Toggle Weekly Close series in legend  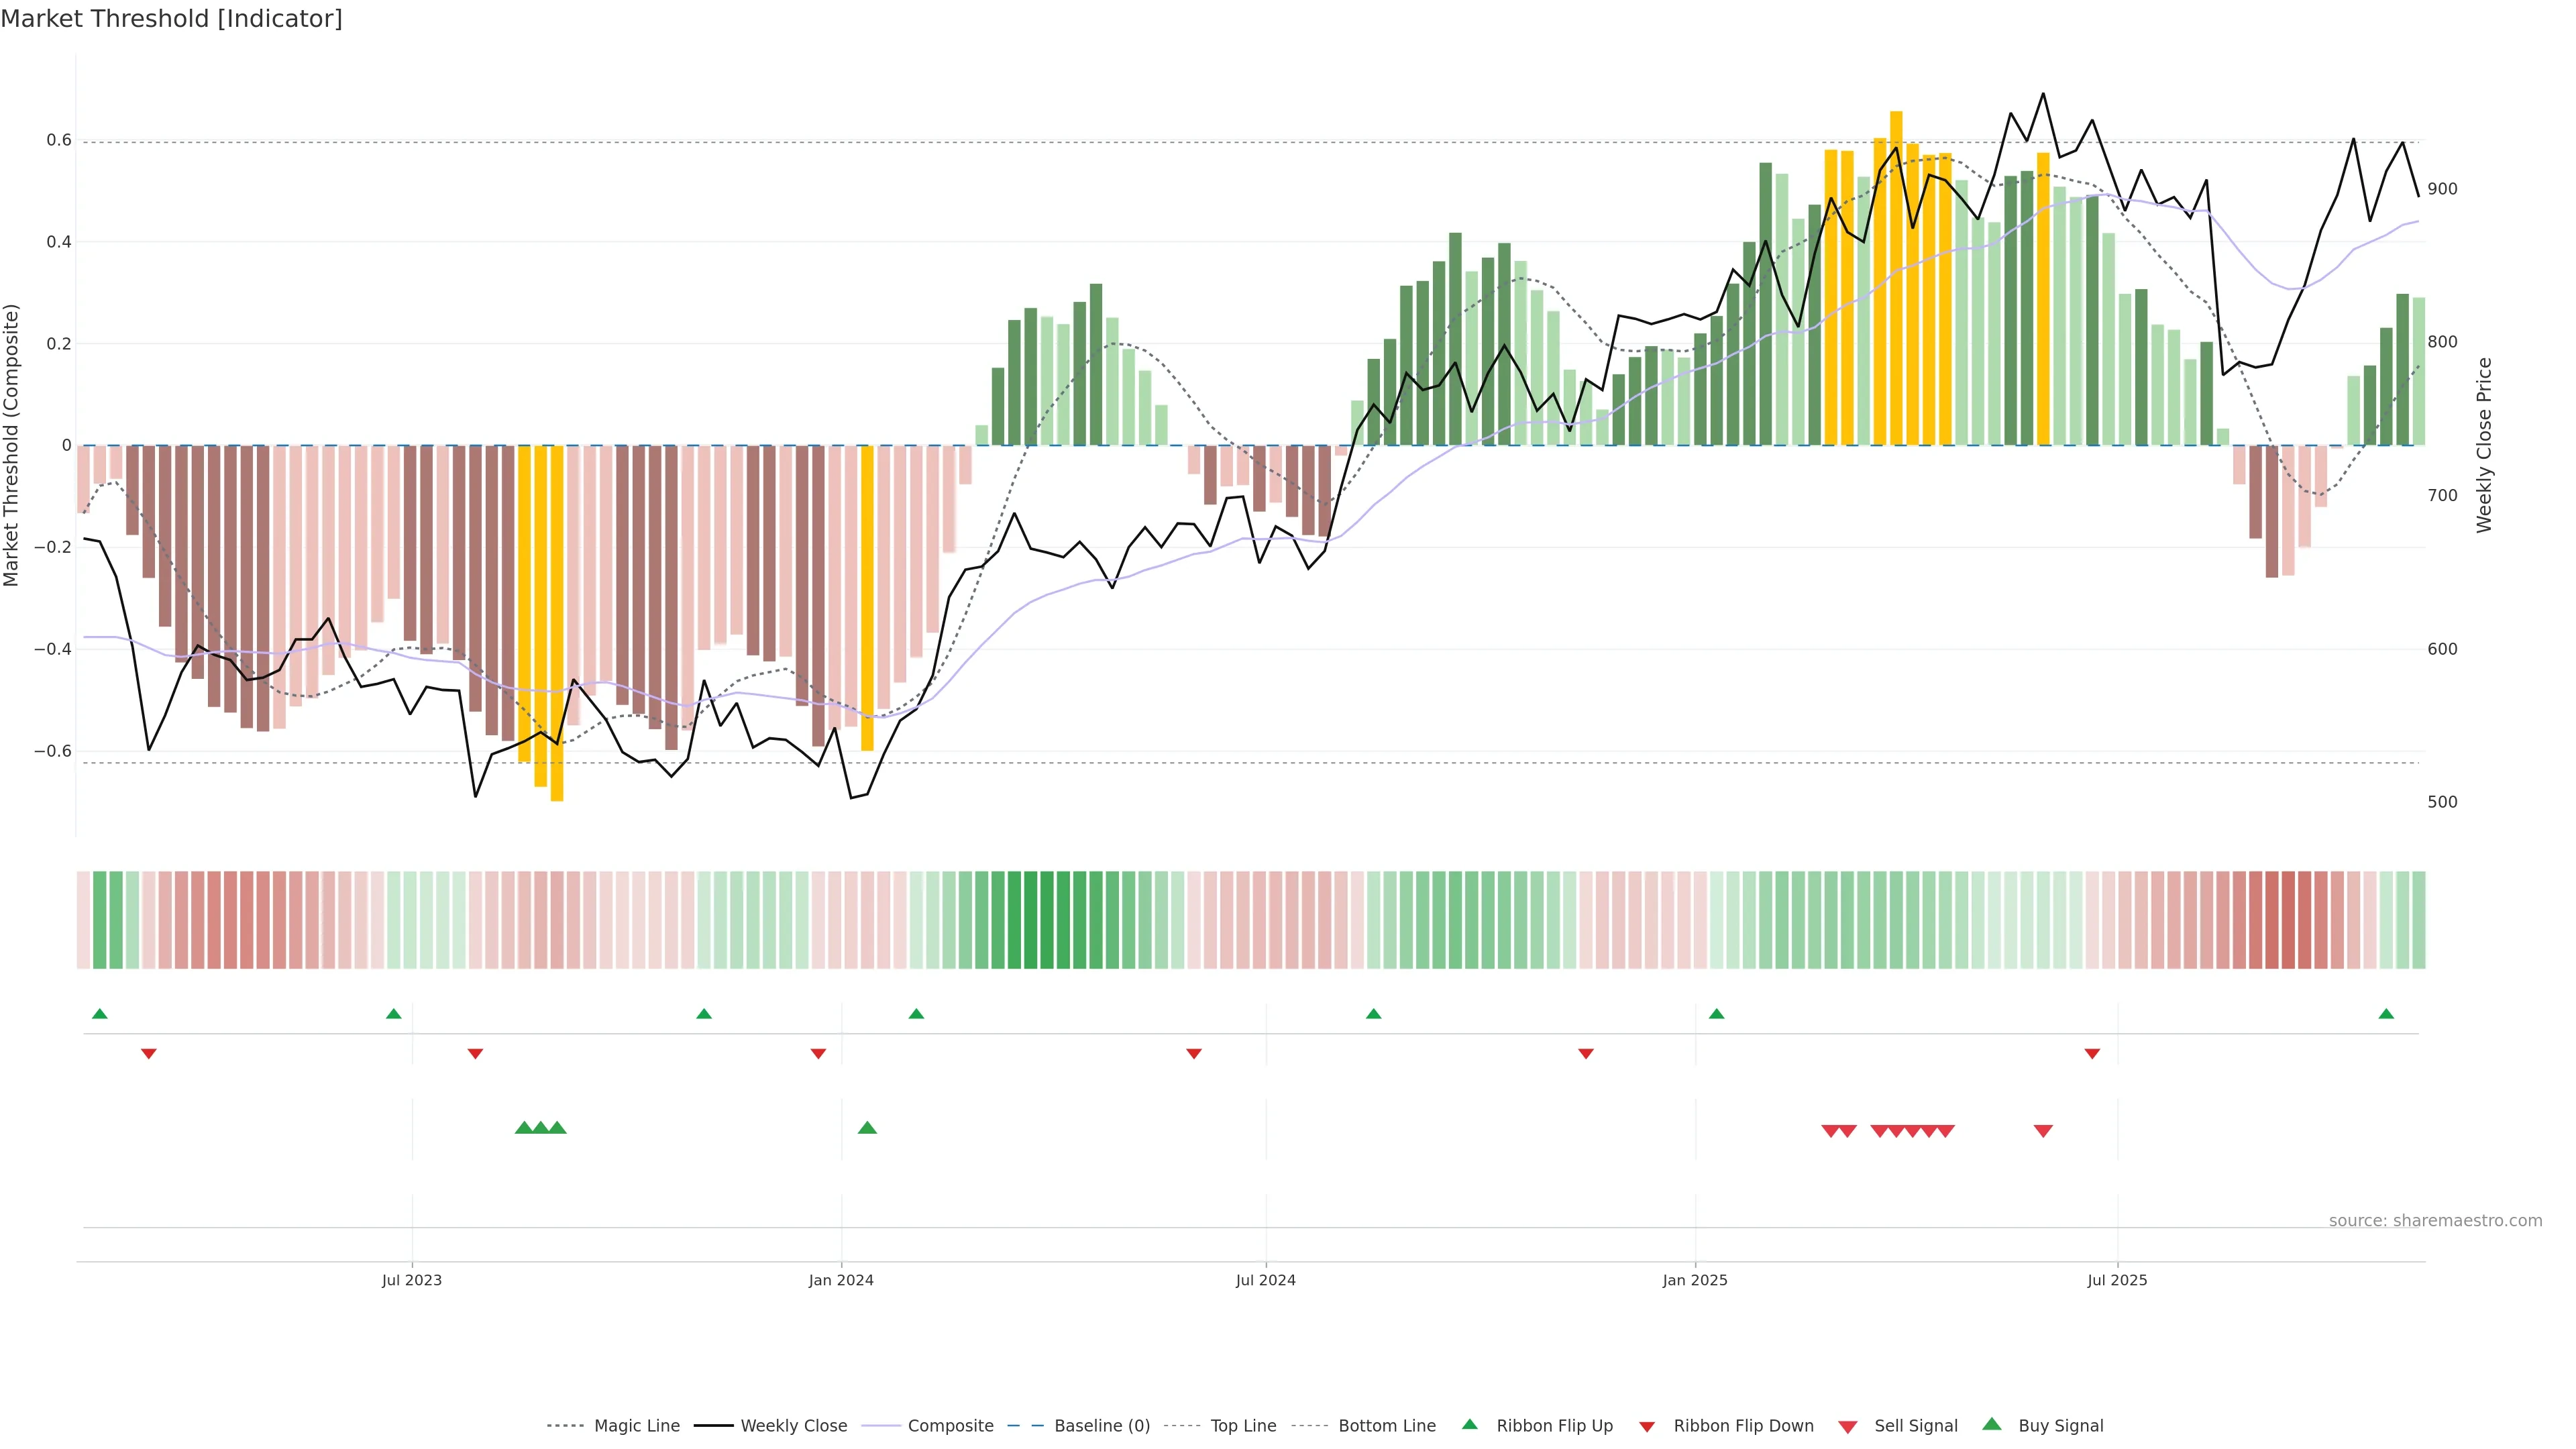coord(793,1426)
